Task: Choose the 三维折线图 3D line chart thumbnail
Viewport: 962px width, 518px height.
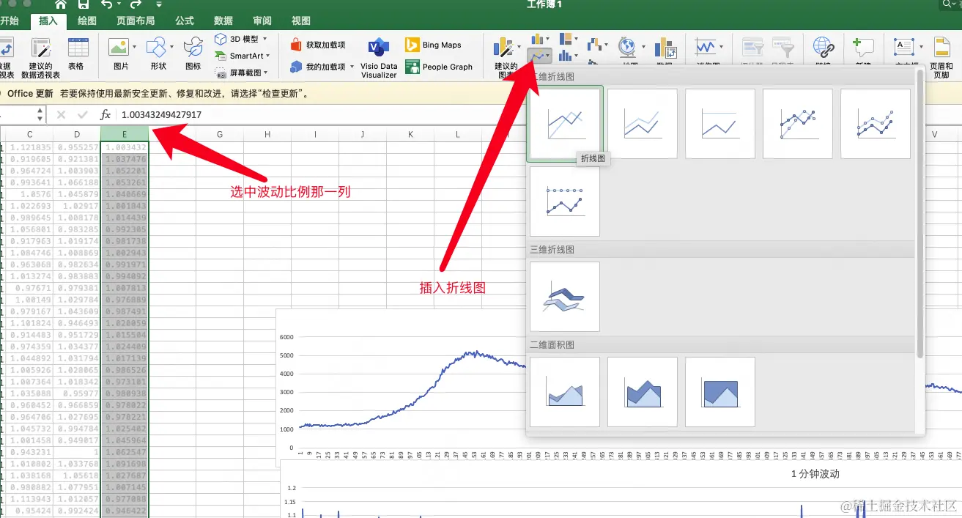Action: click(x=565, y=297)
